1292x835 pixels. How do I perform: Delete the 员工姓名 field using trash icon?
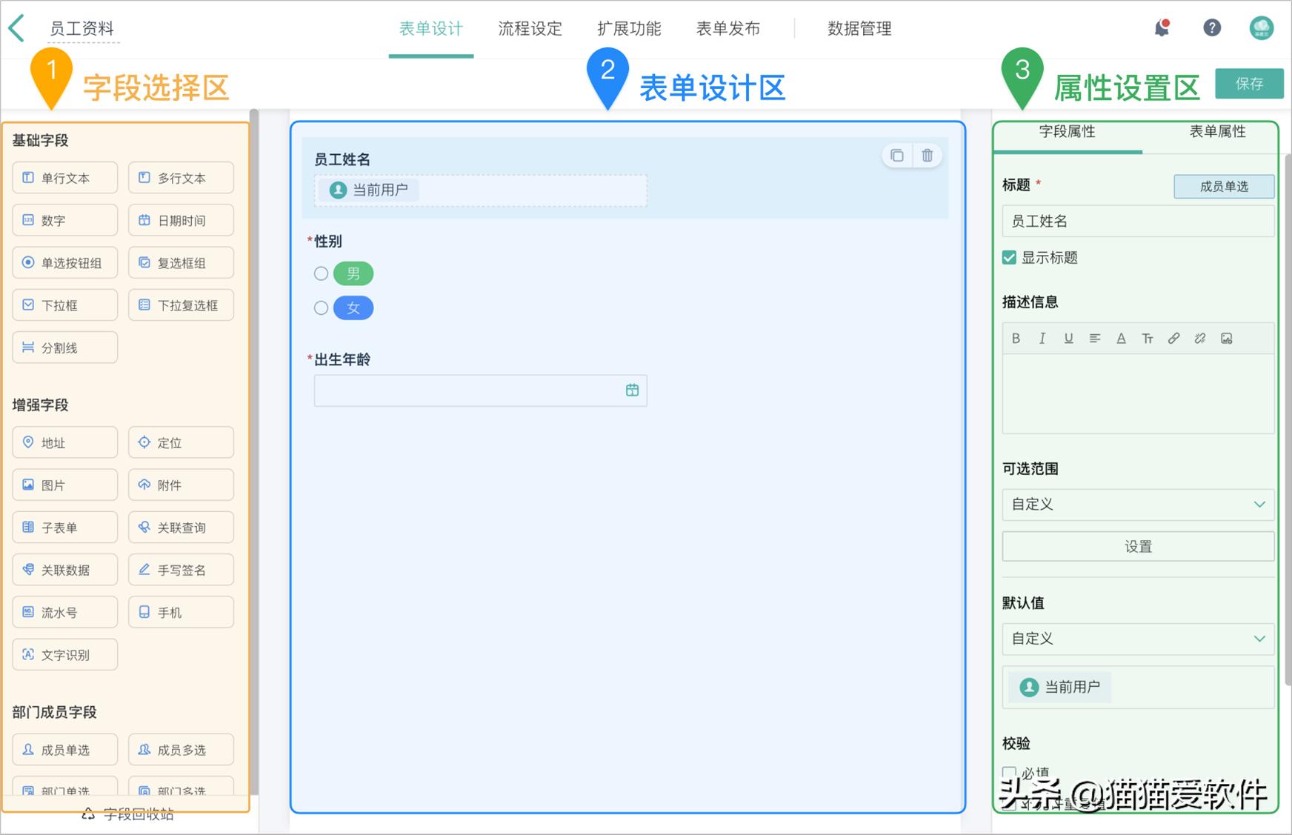coord(927,156)
